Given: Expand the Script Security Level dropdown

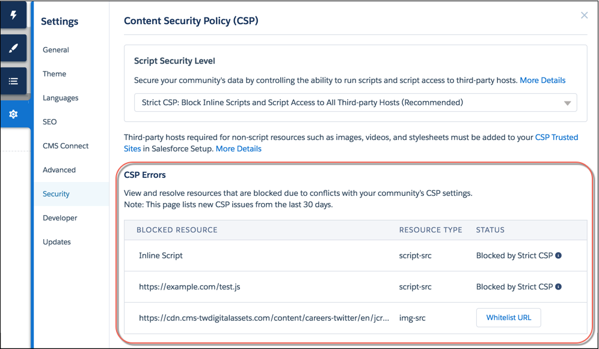Looking at the screenshot, I should point(566,102).
